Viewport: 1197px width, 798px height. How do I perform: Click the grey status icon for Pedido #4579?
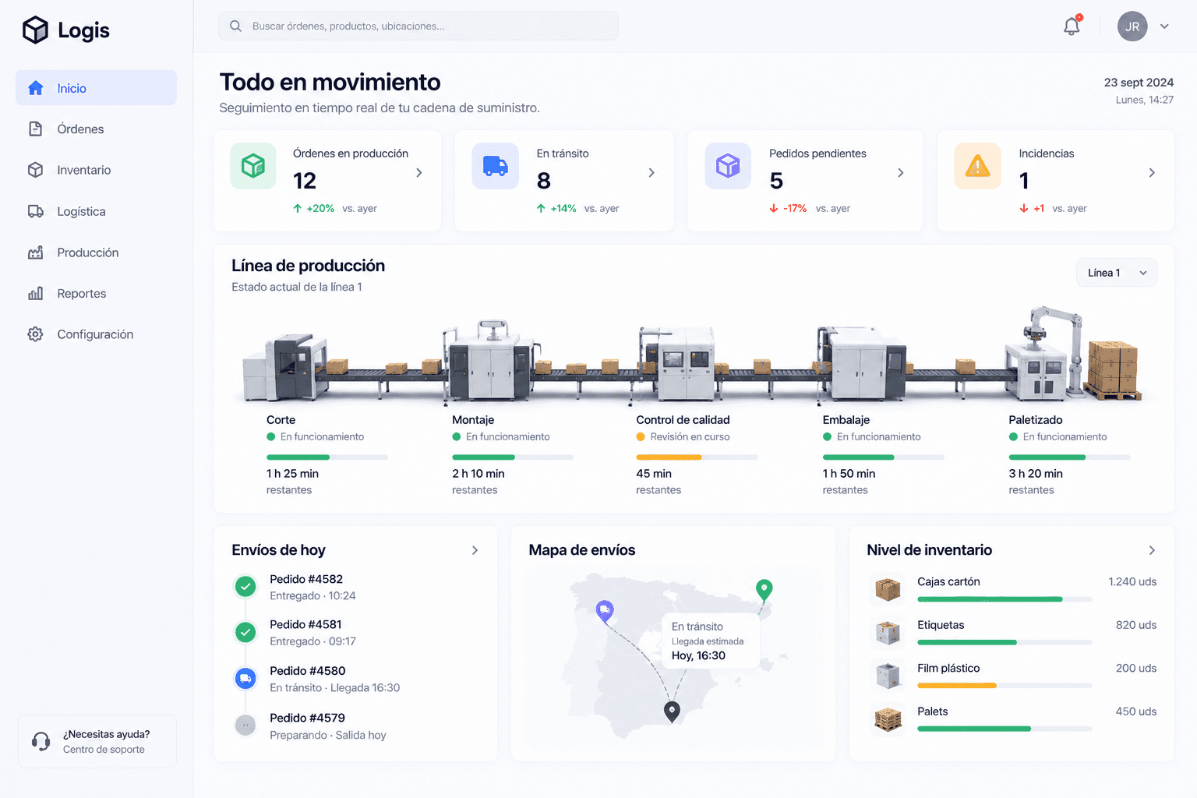click(245, 726)
